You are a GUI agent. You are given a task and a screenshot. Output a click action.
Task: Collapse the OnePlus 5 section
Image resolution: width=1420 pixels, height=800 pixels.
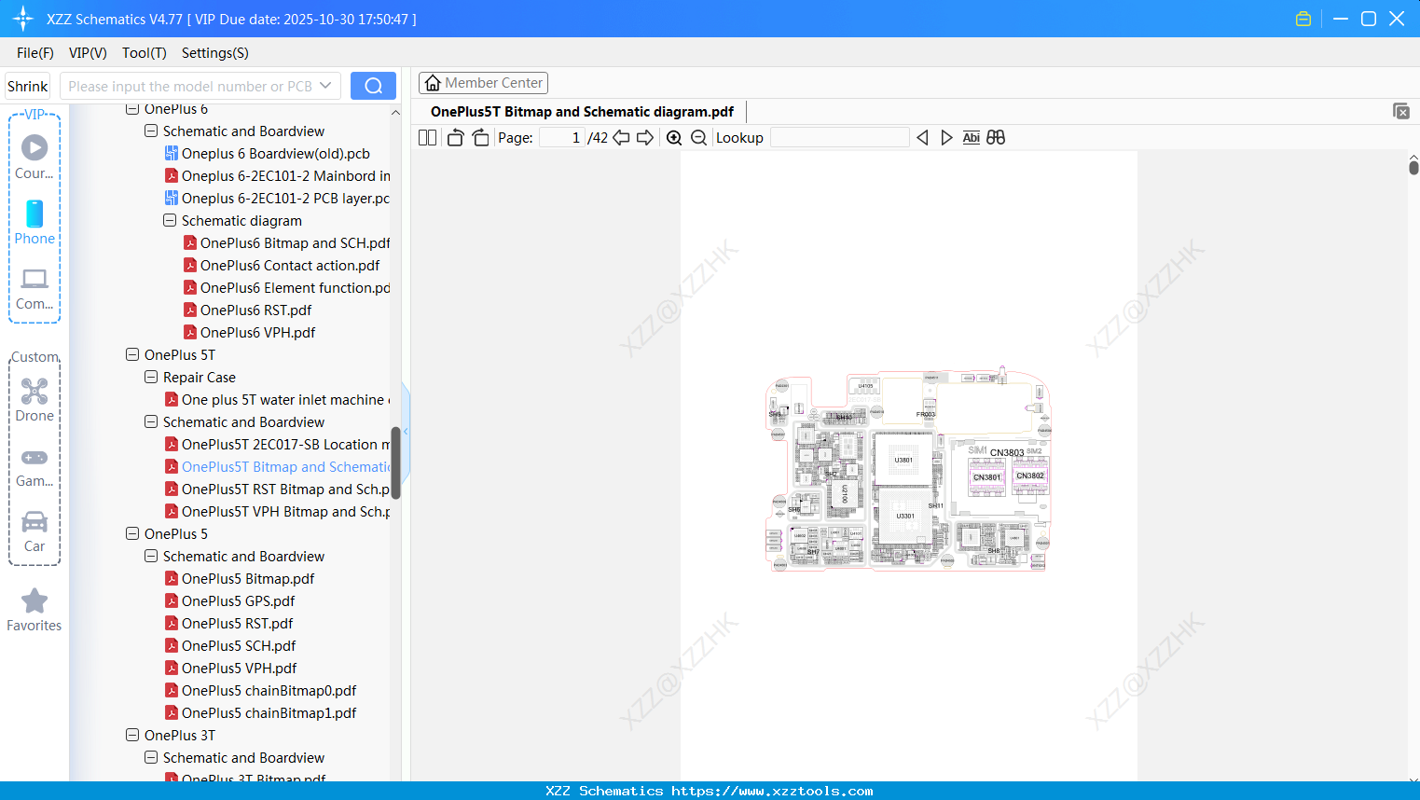(131, 533)
